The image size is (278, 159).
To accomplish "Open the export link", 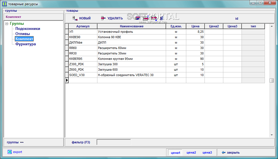I will click(18, 152).
